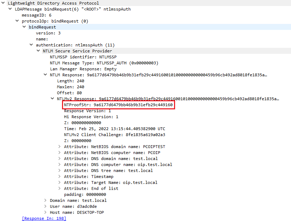Select the Response Version: 1 row
The image size is (291, 224).
pos(87,111)
